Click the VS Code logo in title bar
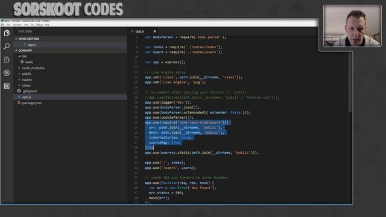 pyautogui.click(x=2, y=21)
